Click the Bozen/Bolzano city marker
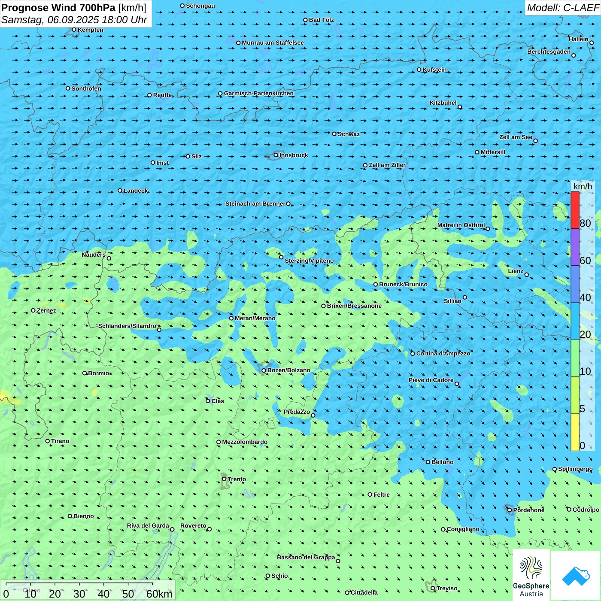 [264, 370]
